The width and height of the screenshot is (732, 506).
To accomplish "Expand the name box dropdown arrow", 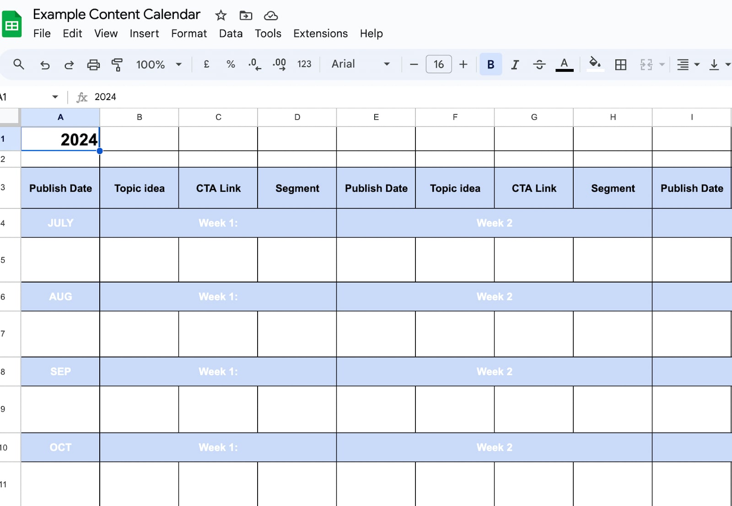I will (55, 97).
